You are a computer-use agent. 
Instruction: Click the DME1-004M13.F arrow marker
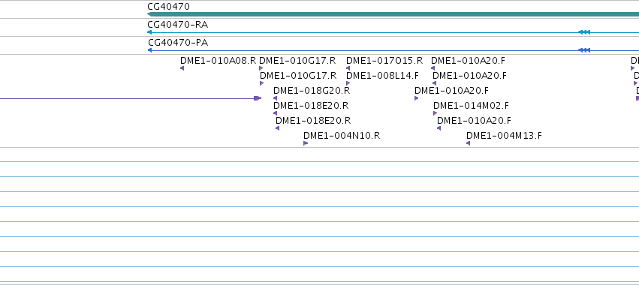[x=469, y=143]
